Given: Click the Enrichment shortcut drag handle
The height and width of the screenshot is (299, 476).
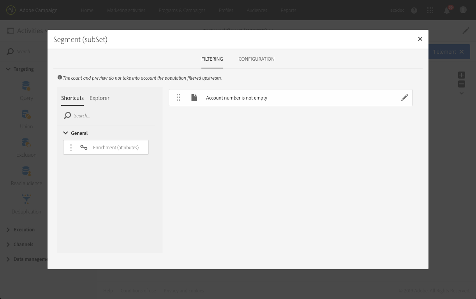Looking at the screenshot, I should (x=71, y=147).
